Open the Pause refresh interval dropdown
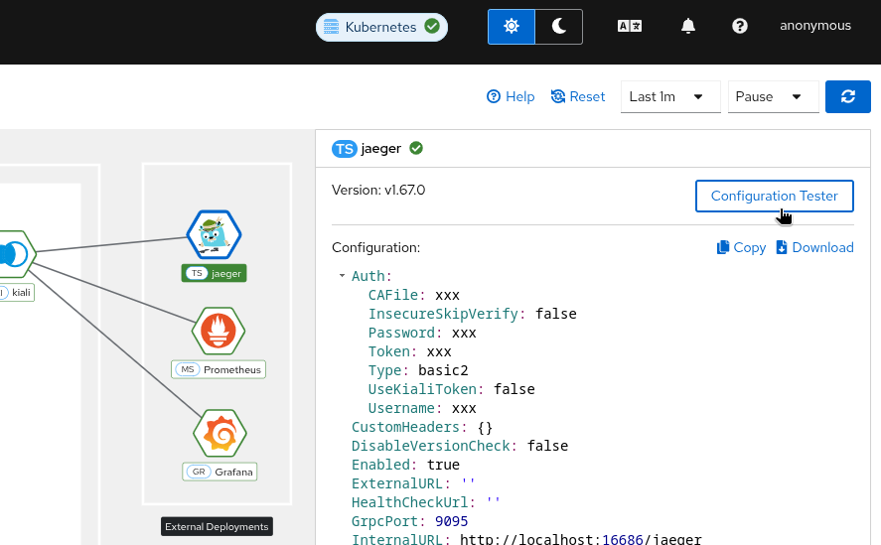 tap(773, 96)
